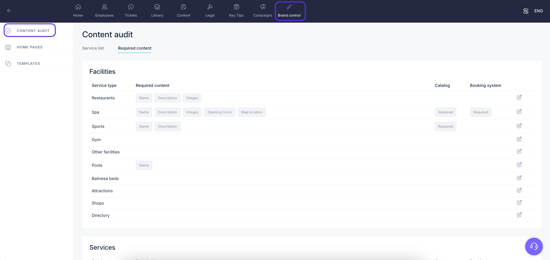Click the back arrow icon
550x260 pixels.
coord(9,11)
